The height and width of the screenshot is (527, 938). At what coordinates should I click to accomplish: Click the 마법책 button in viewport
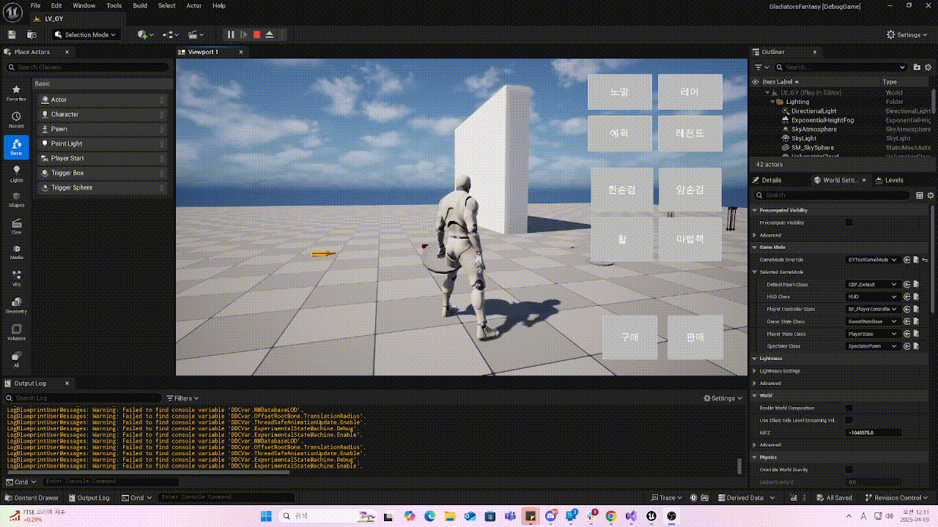point(690,239)
